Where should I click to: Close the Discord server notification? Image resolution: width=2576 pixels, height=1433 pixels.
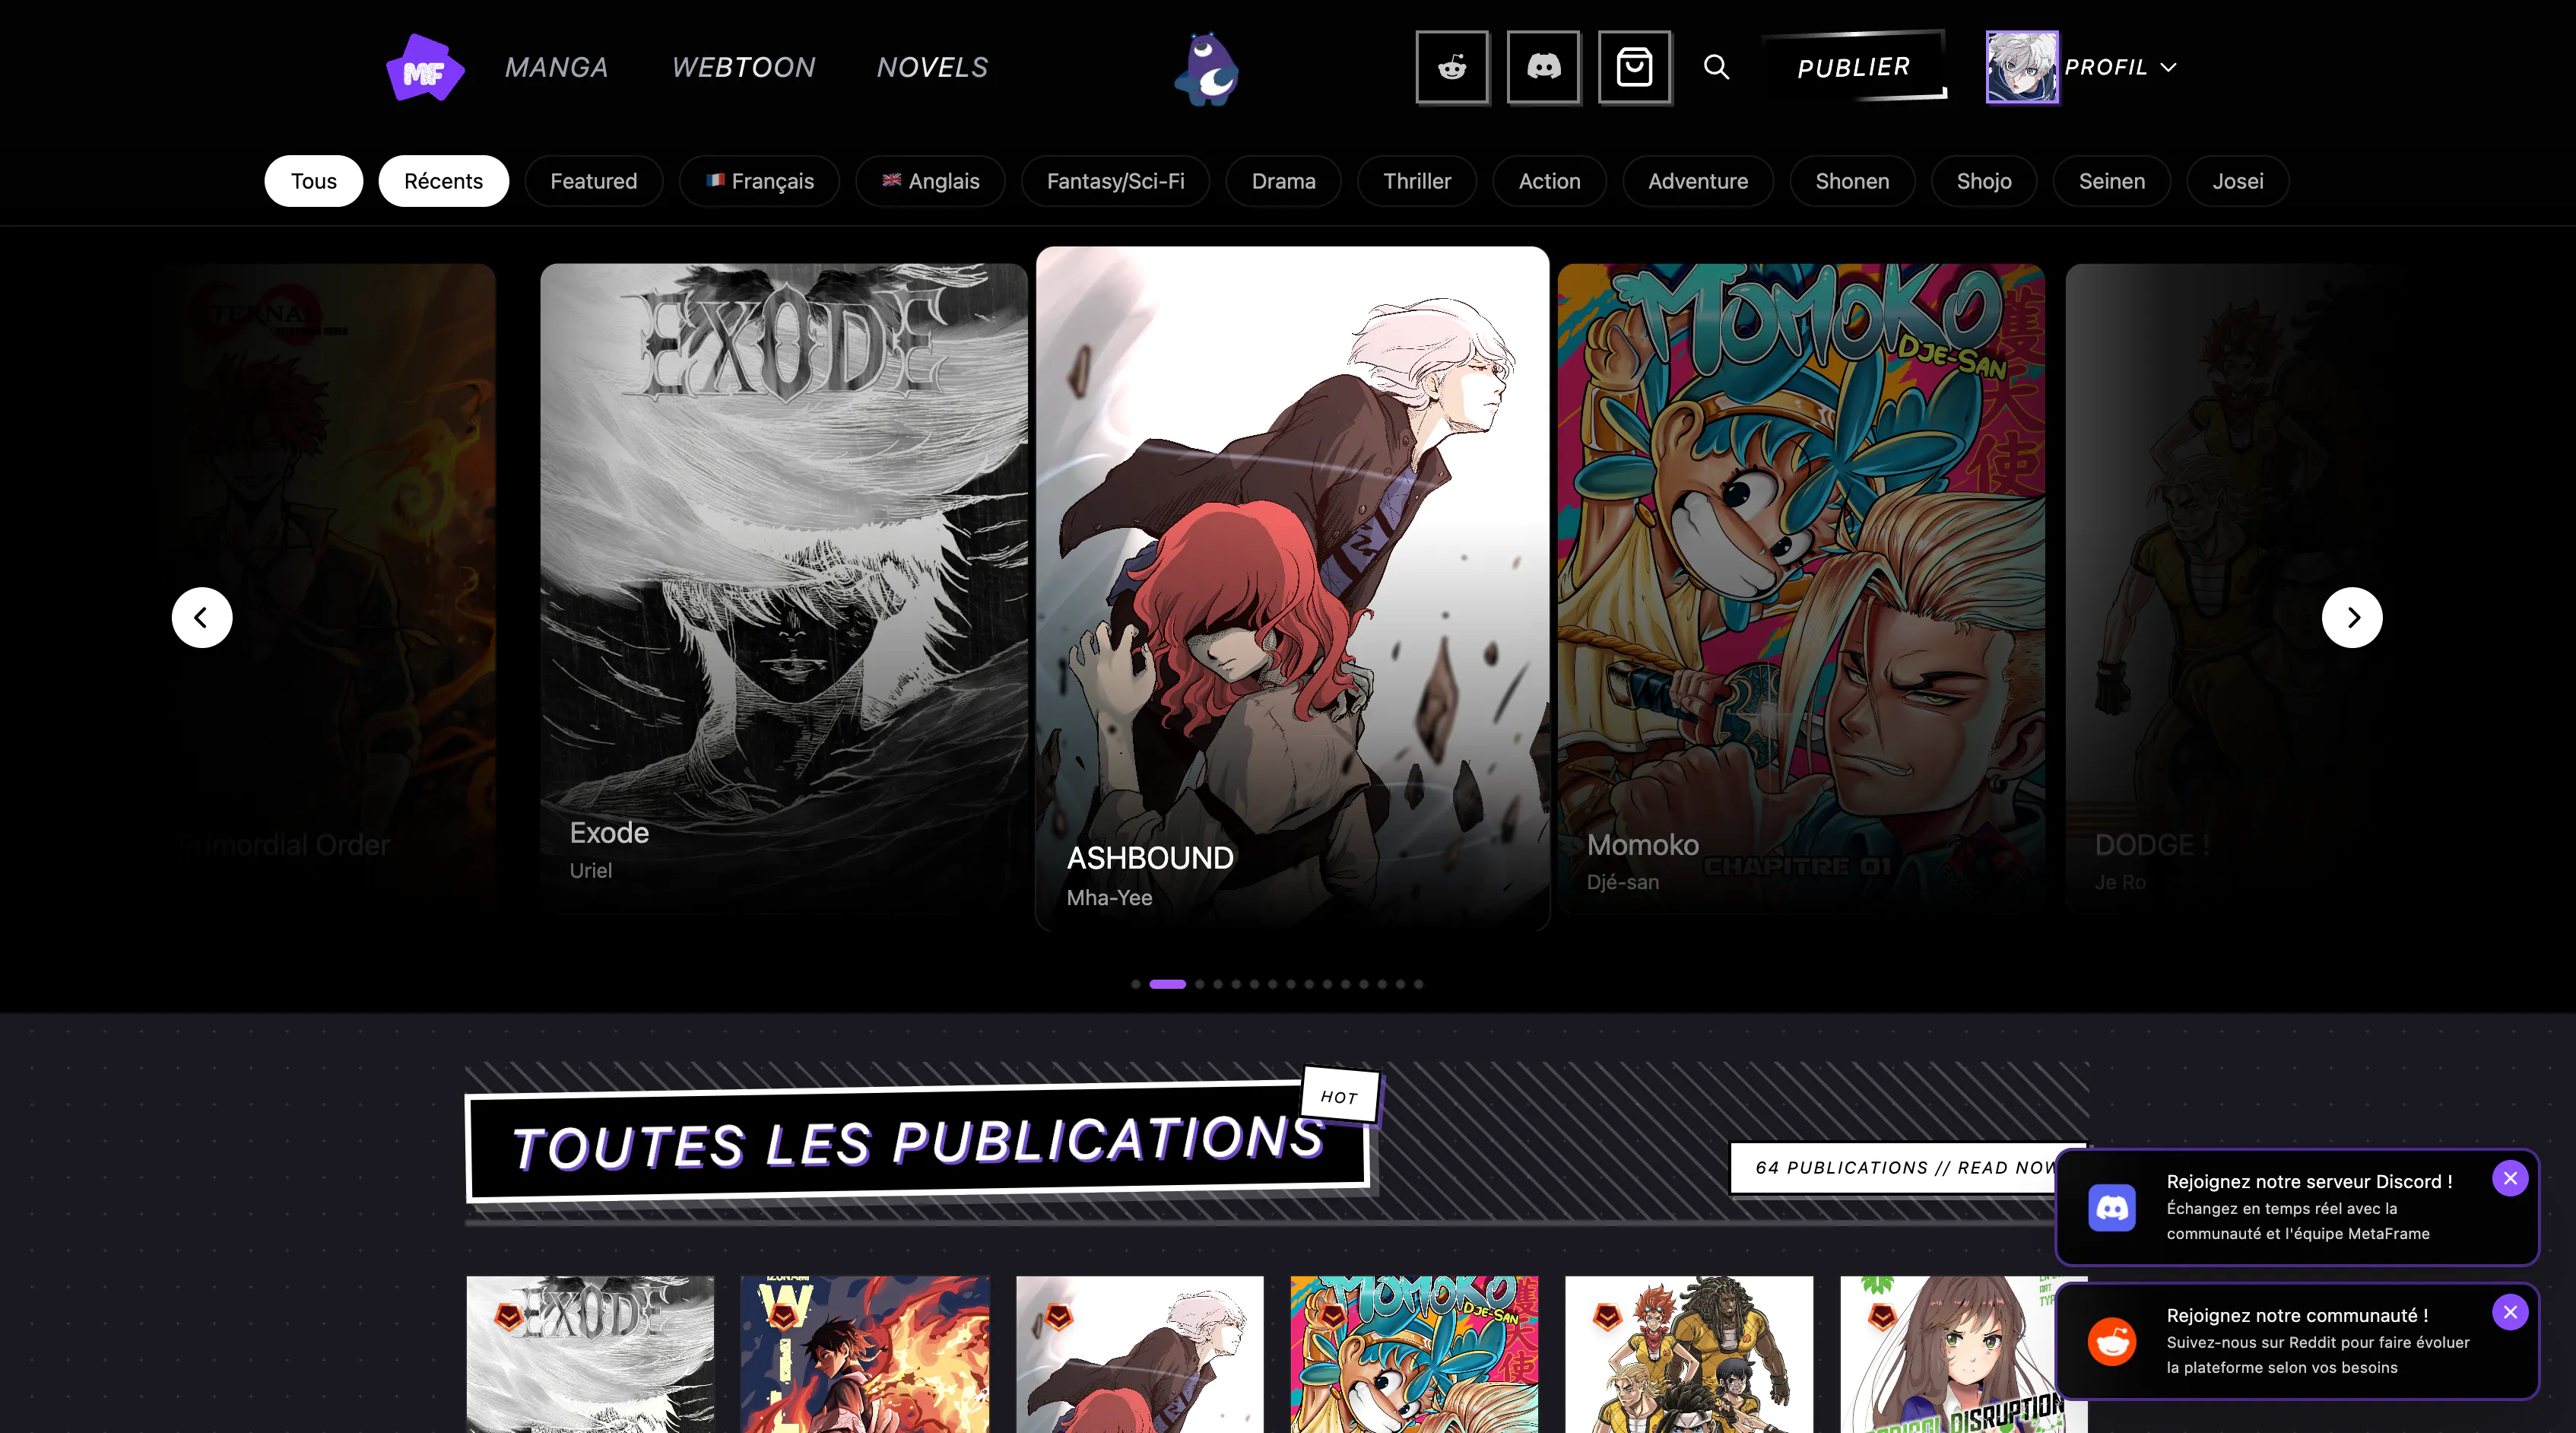pos(2510,1179)
